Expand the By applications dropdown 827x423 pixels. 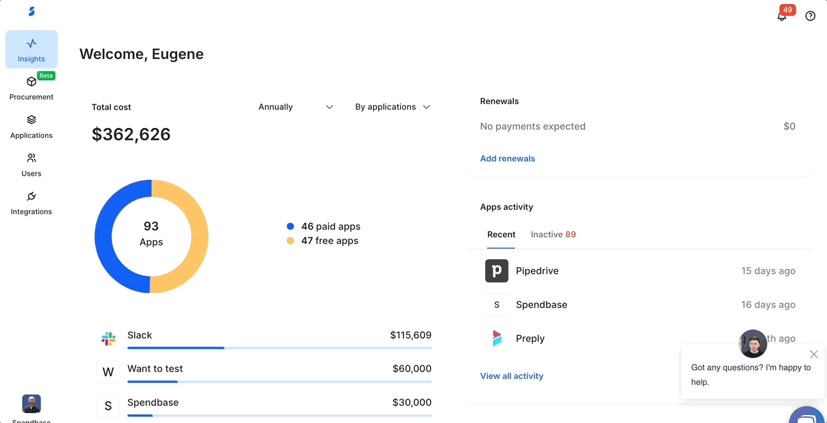[393, 107]
